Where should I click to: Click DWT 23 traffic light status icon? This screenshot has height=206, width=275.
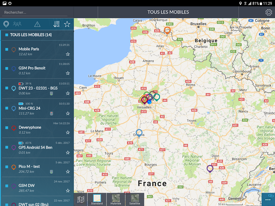51,93
